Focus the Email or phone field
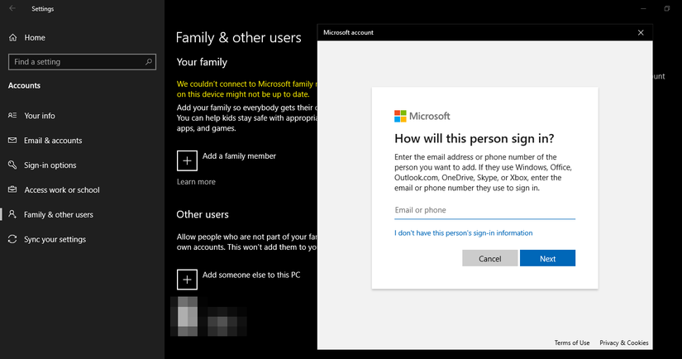 click(485, 210)
